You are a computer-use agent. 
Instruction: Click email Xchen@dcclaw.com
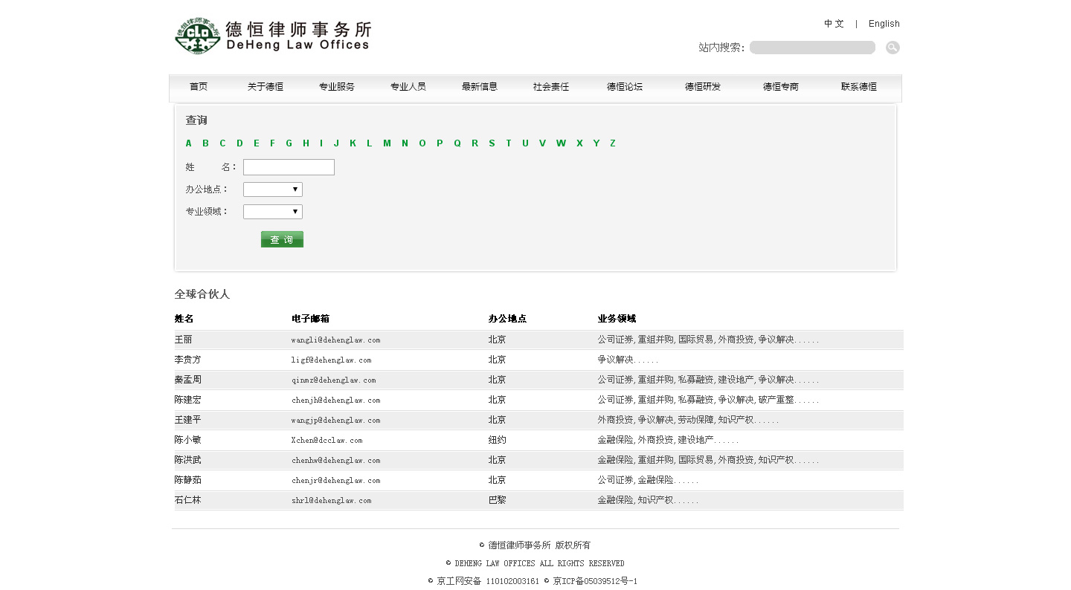(327, 440)
